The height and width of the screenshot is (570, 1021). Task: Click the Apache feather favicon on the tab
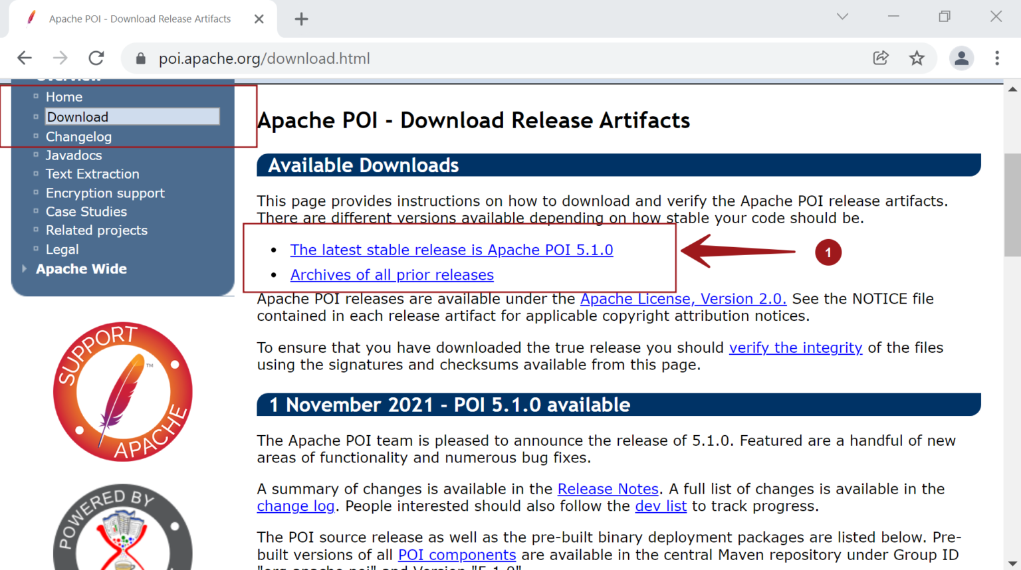pyautogui.click(x=31, y=18)
